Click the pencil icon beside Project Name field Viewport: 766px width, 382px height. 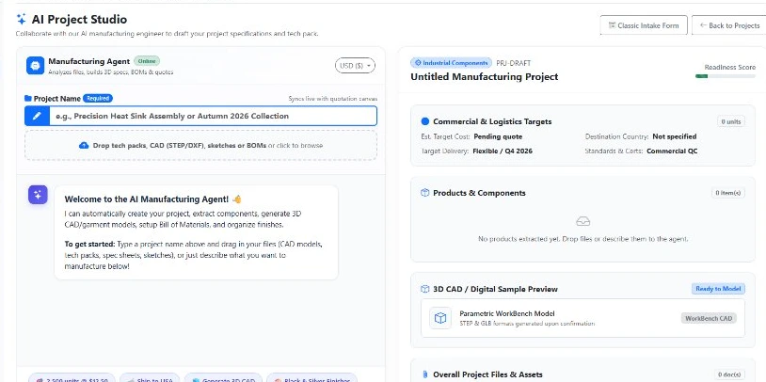click(x=37, y=116)
